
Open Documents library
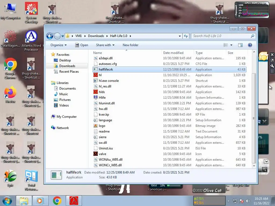[x=67, y=89]
